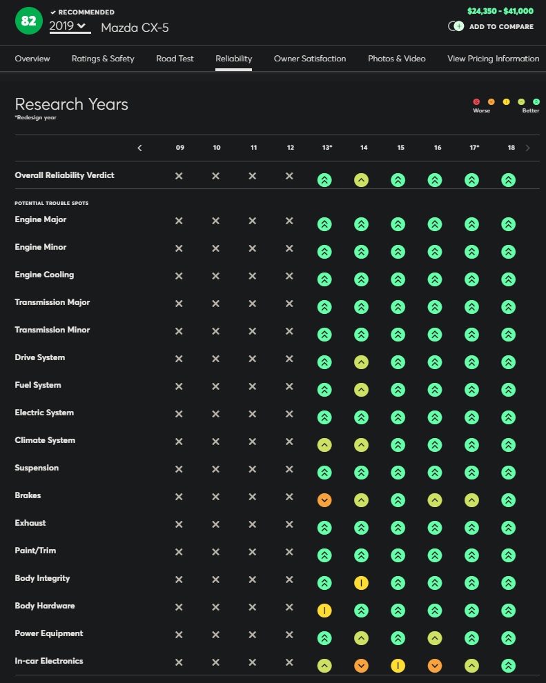Click Transmission Major rating icon for 2016
The height and width of the screenshot is (683, 546).
click(x=435, y=307)
